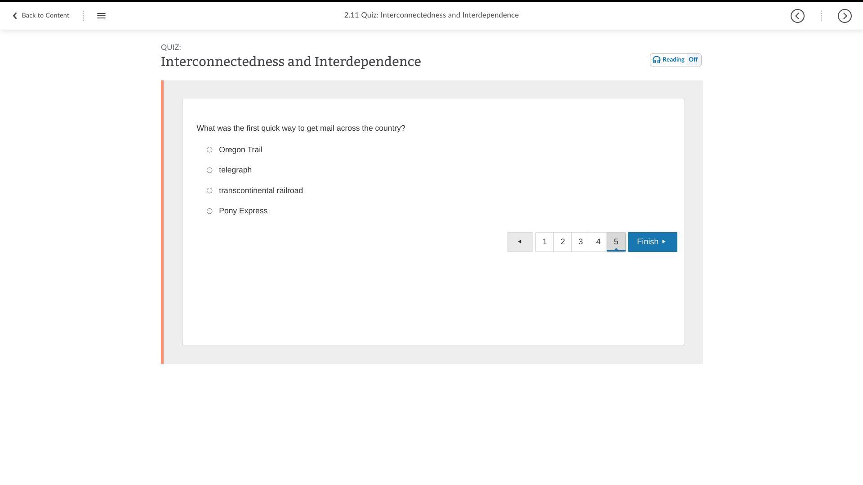Screen dimensions: 863x485
Task: Click the settings ellipsis icon
Action: point(821,15)
